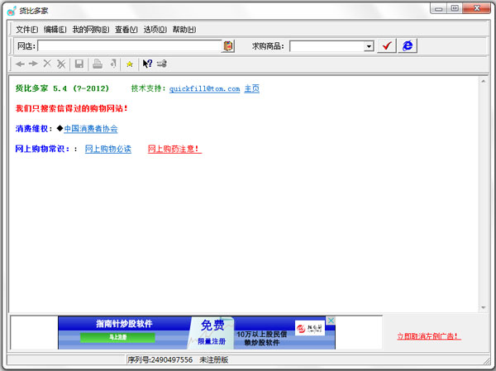Click the back arrow toolbar icon

[x=20, y=64]
